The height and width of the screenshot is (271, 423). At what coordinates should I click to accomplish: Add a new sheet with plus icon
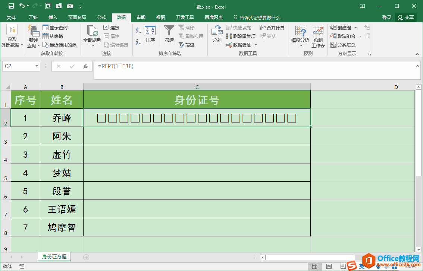click(x=86, y=257)
